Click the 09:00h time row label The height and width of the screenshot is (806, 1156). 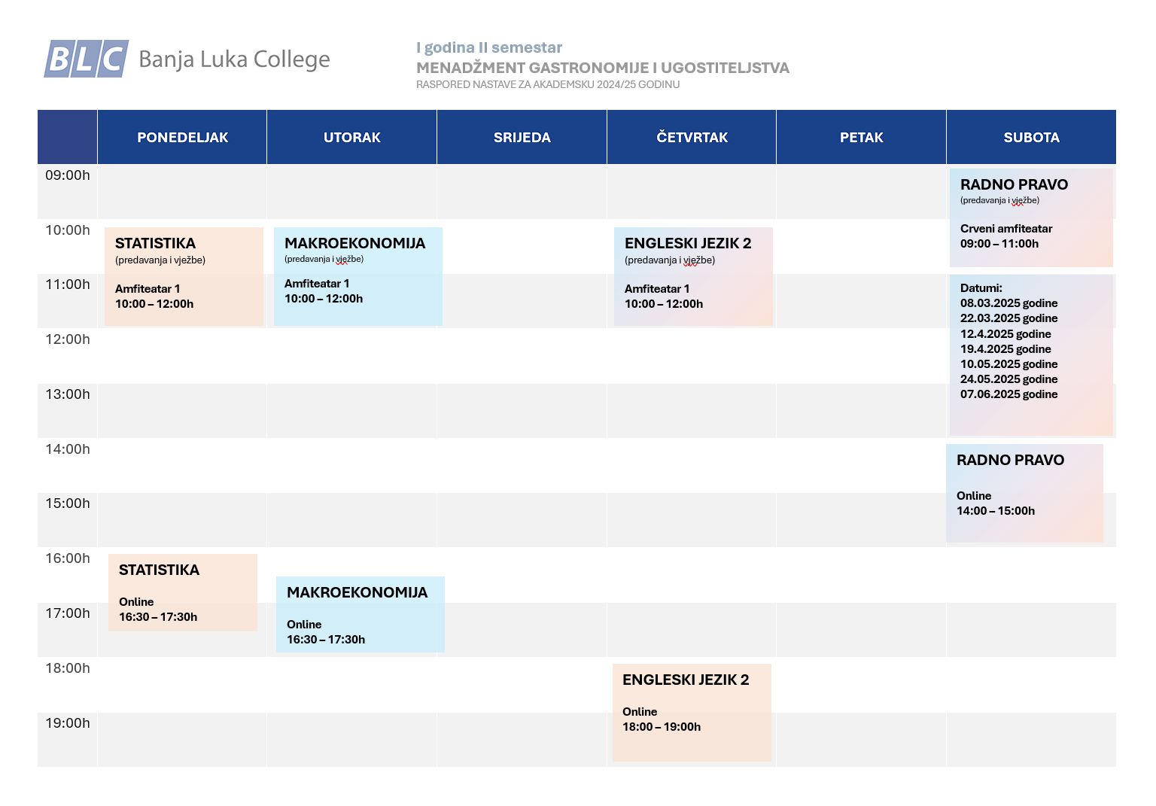(x=68, y=175)
